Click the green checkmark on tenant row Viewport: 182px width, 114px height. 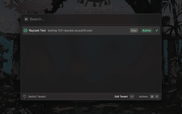click(157, 30)
